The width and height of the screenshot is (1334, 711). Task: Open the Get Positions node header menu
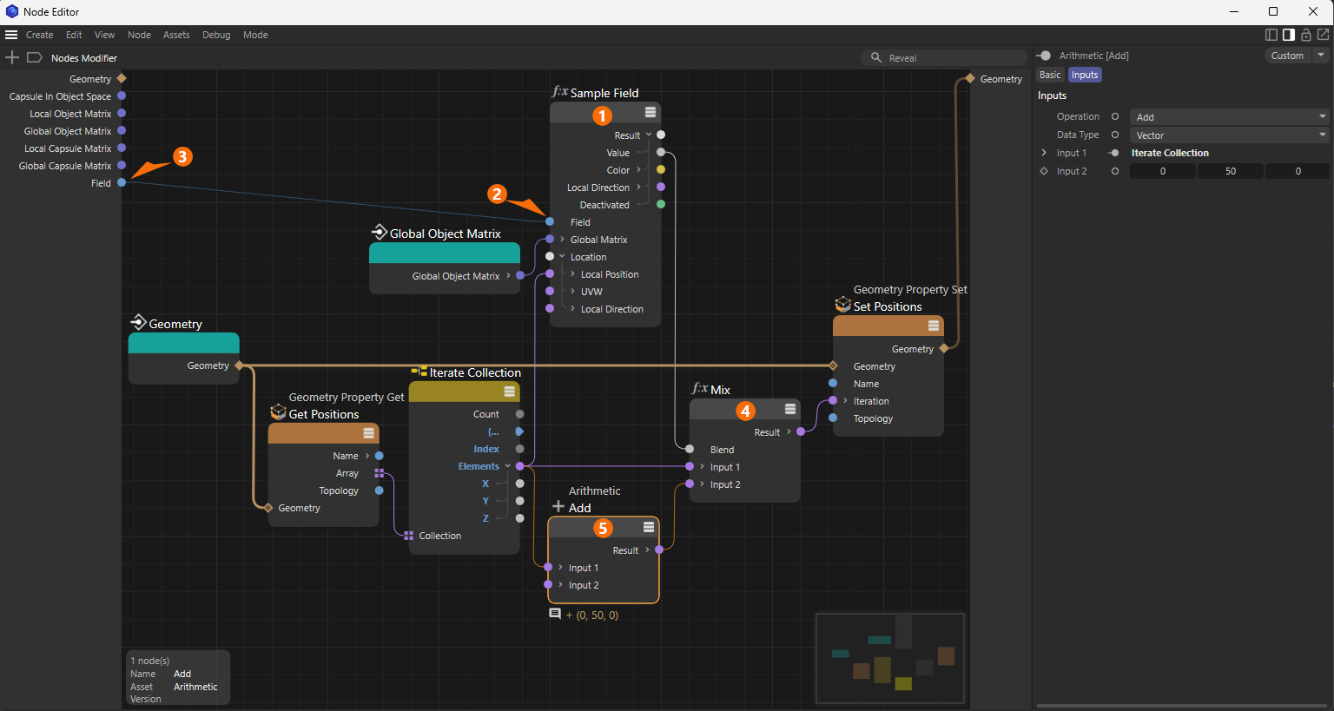(368, 433)
